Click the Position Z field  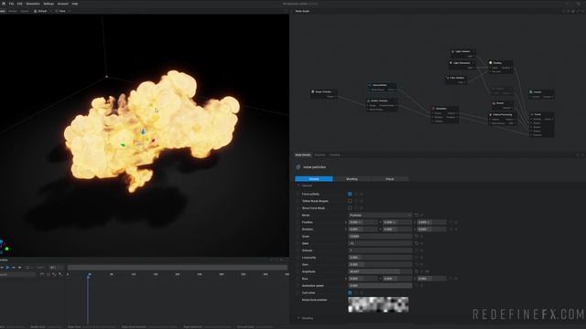click(432, 222)
